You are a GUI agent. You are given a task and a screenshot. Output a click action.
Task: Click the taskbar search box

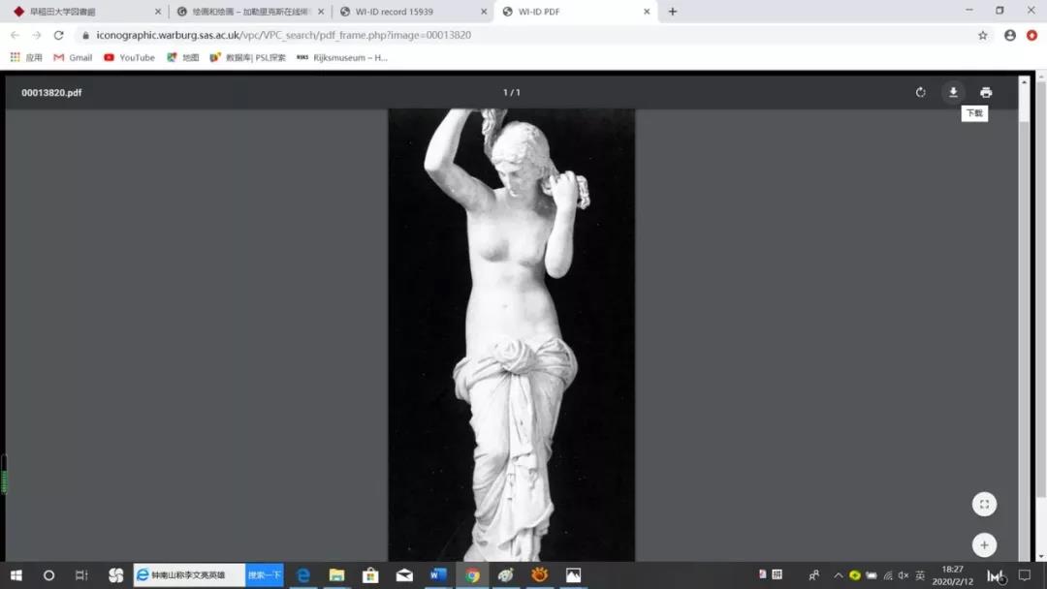click(x=189, y=574)
